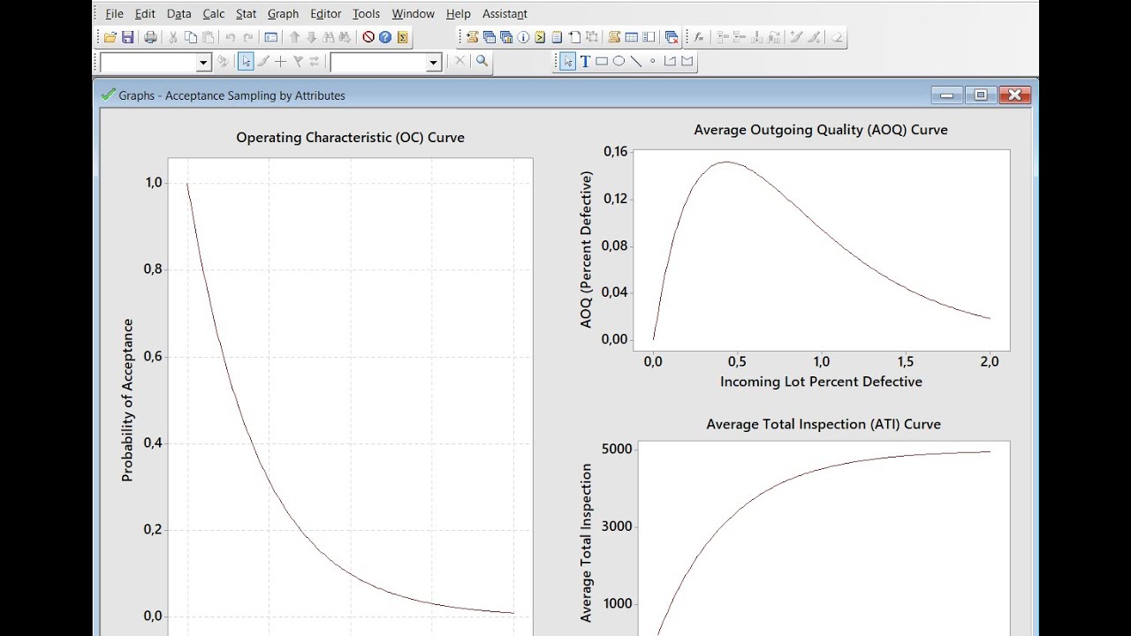Click the Show History command icon
This screenshot has height=636, width=1131.
[x=541, y=37]
